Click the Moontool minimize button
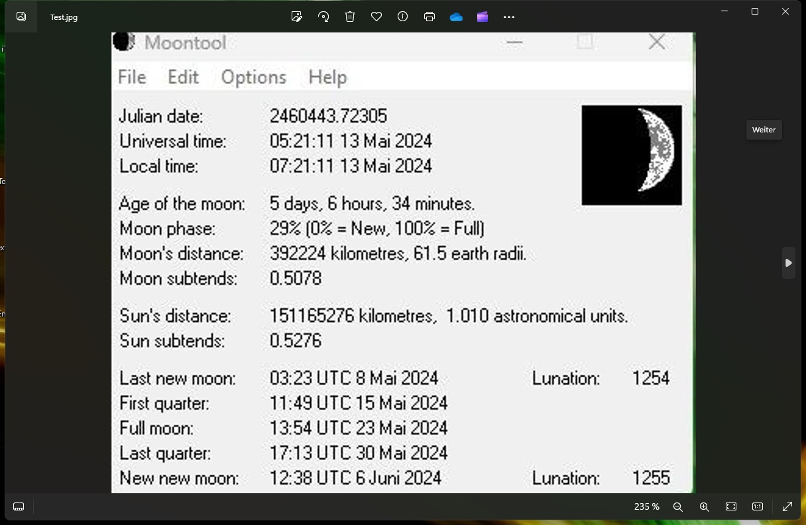This screenshot has width=806, height=525. pos(514,42)
